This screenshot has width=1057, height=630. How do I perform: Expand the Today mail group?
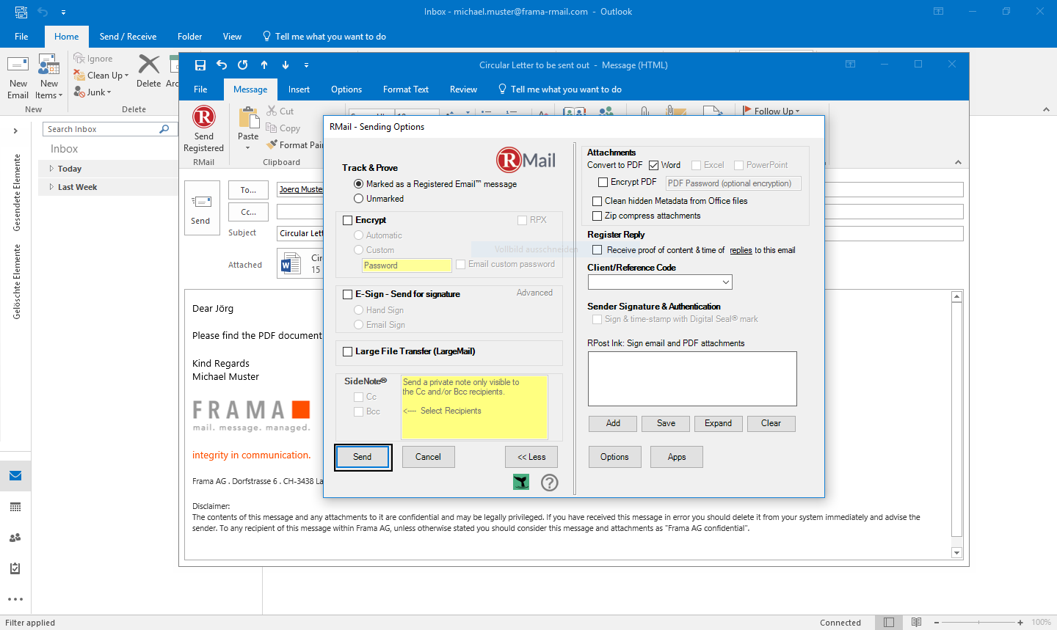click(51, 169)
